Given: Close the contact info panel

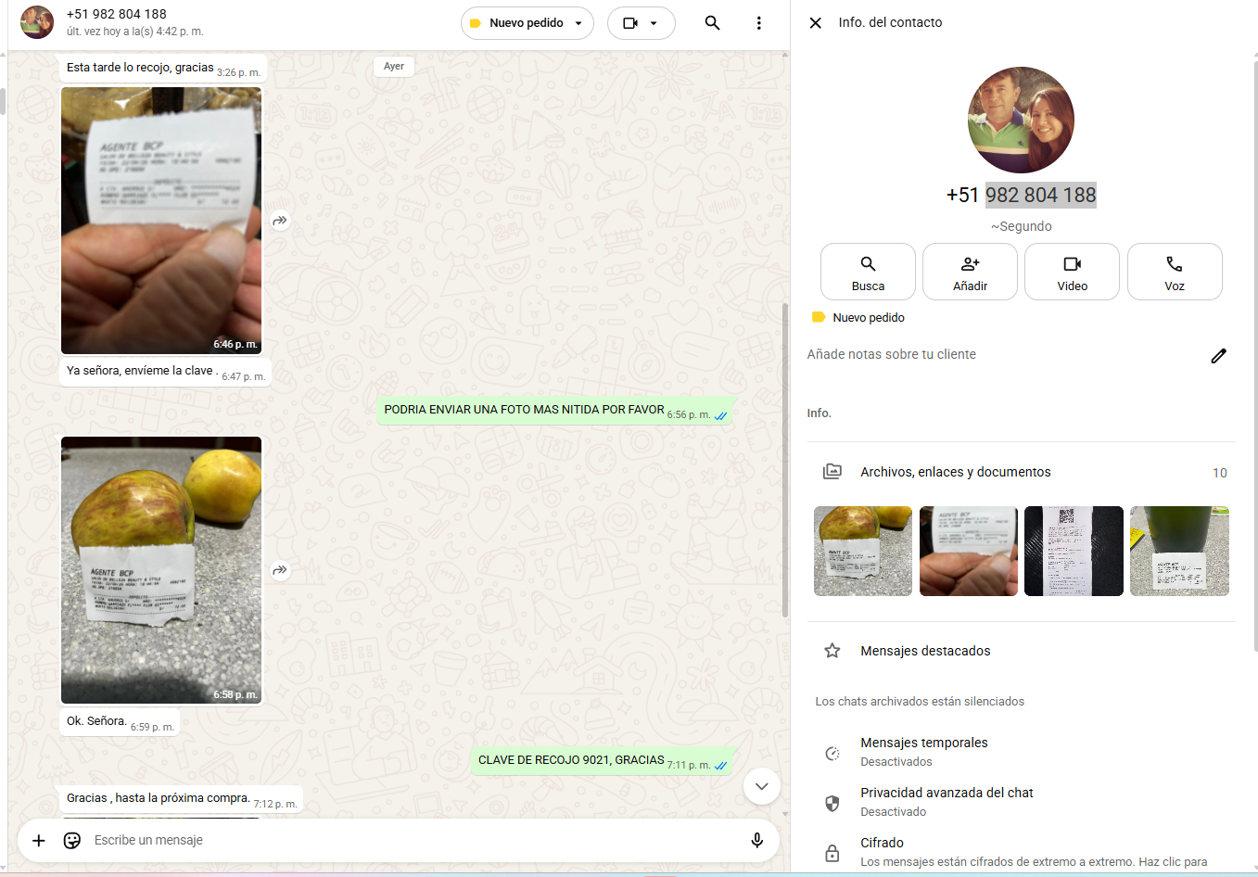Looking at the screenshot, I should click(x=815, y=23).
